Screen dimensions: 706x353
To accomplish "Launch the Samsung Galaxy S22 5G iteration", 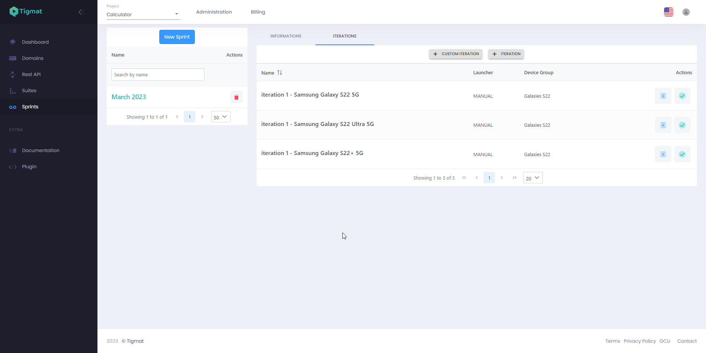I will (x=663, y=96).
